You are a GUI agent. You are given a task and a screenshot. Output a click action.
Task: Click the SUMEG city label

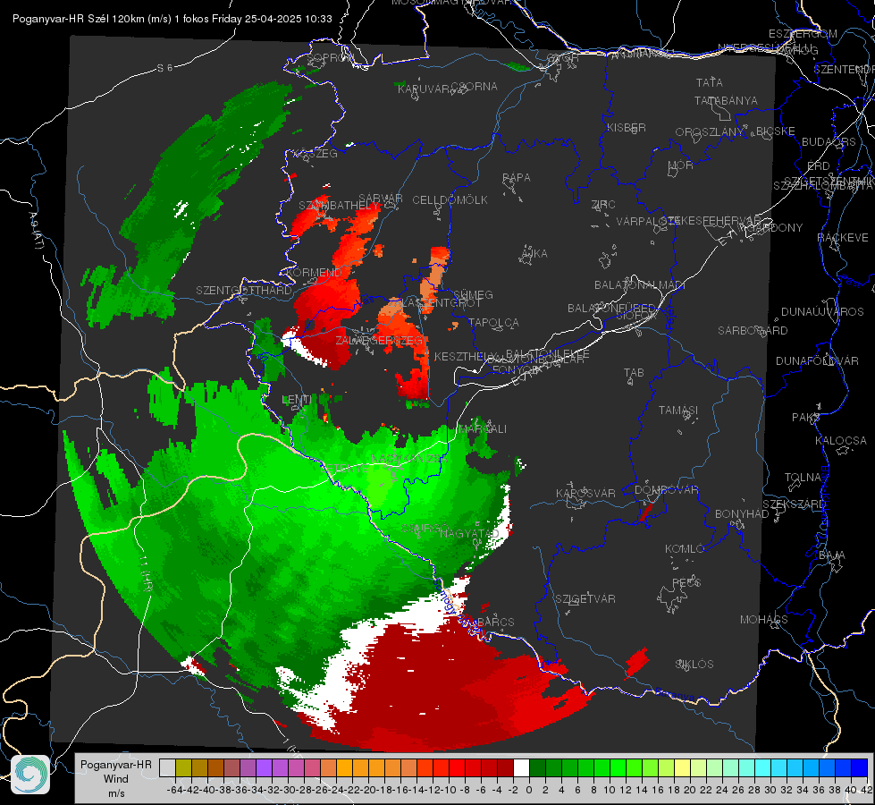(x=473, y=295)
